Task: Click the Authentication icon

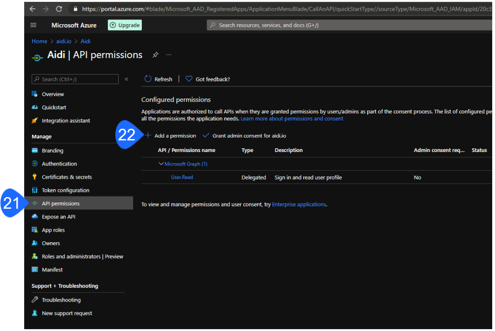Action: pyautogui.click(x=35, y=164)
